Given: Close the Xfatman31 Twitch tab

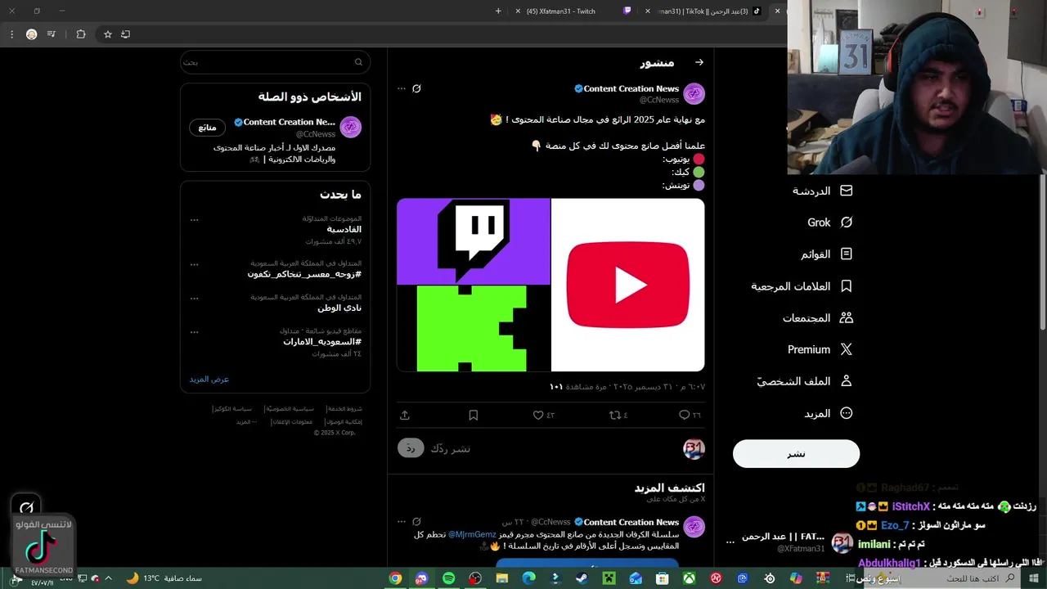Looking at the screenshot, I should [x=518, y=11].
